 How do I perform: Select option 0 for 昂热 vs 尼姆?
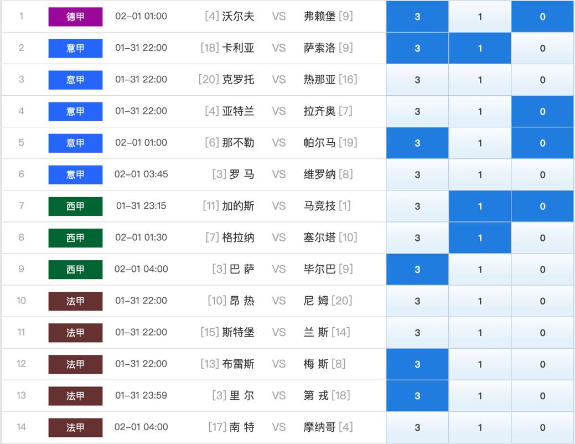[x=542, y=301]
